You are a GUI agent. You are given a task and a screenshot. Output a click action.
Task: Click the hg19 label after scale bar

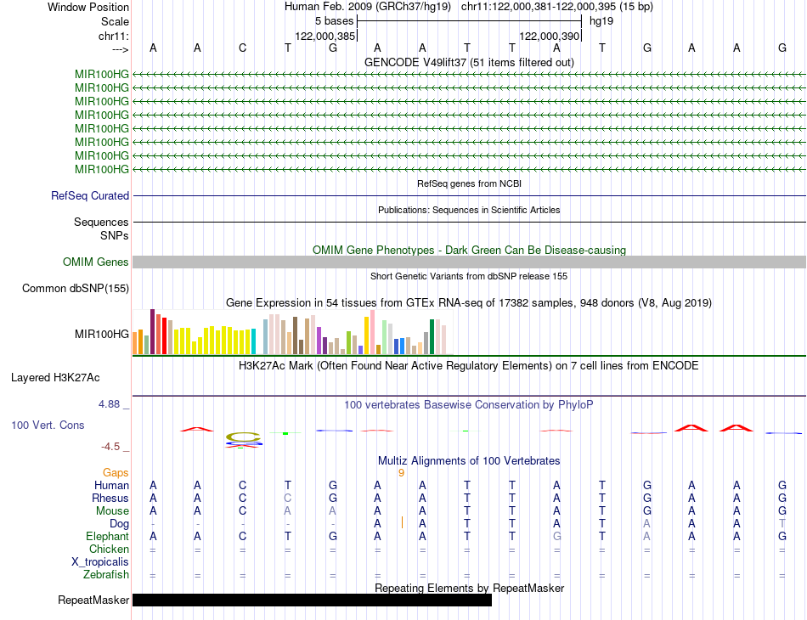(601, 21)
